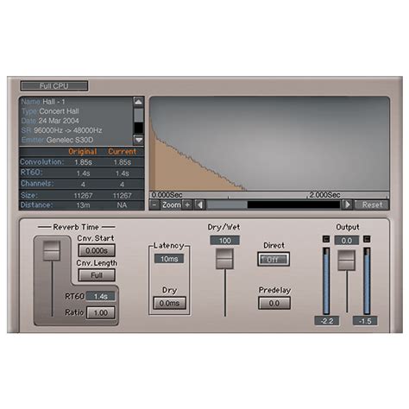Click the impulse response waveform display
Screen dimensions: 409x409
point(269,144)
